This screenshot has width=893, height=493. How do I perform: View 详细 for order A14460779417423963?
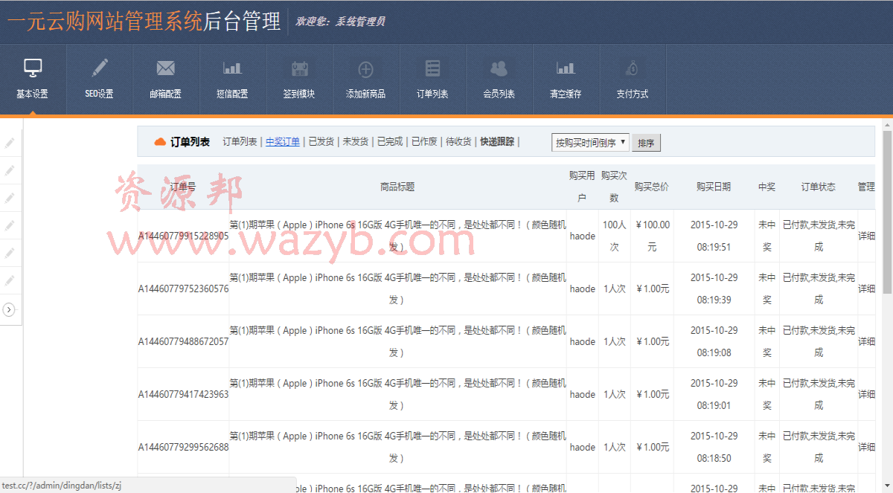[x=866, y=394]
